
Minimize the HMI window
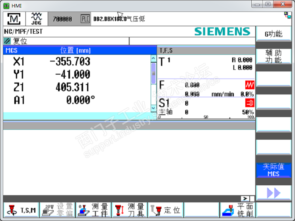(x=257, y=4)
